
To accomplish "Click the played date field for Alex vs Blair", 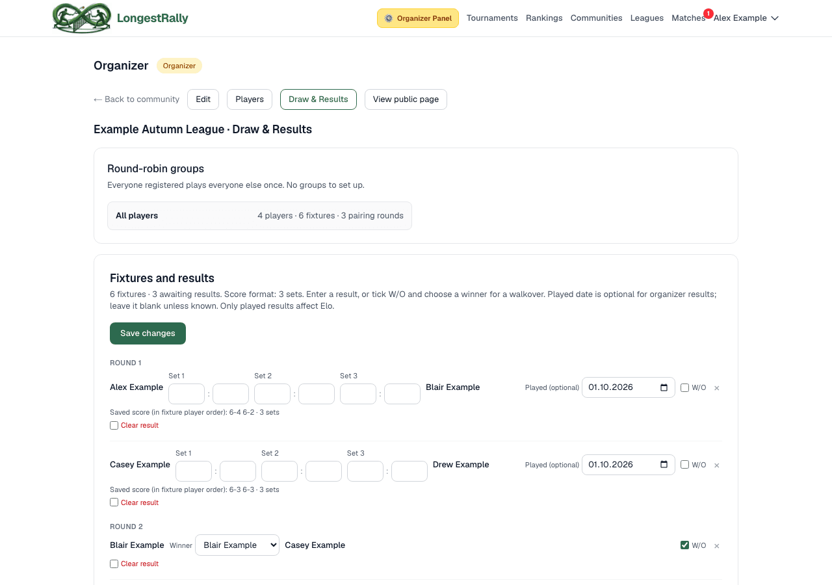I will click(629, 387).
